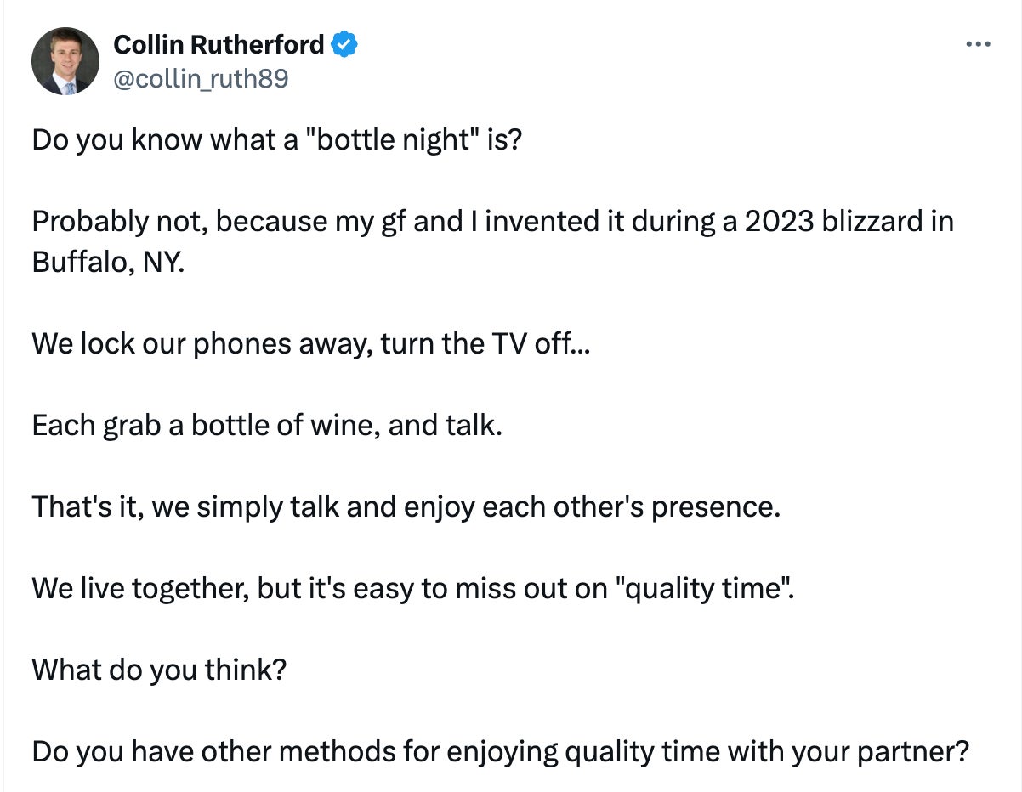Screen dimensions: 1022x792
Task: Click the "We lock our phones away" line
Action: tap(304, 343)
